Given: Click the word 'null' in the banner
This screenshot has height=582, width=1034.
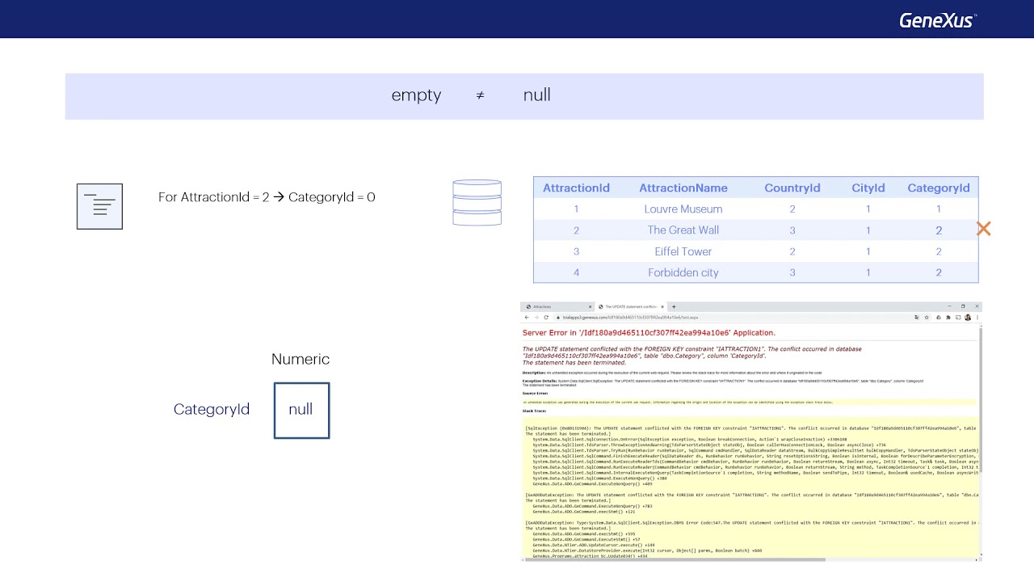Looking at the screenshot, I should pyautogui.click(x=537, y=95).
